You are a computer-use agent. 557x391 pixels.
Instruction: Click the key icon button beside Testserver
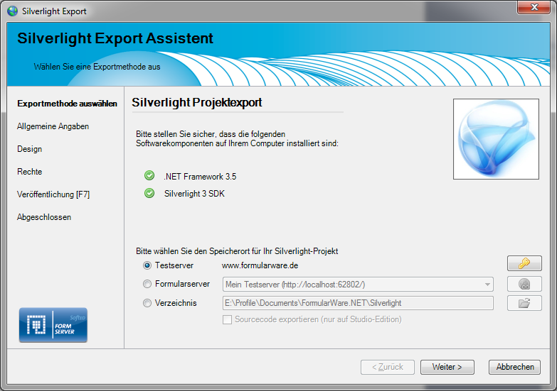(x=524, y=264)
